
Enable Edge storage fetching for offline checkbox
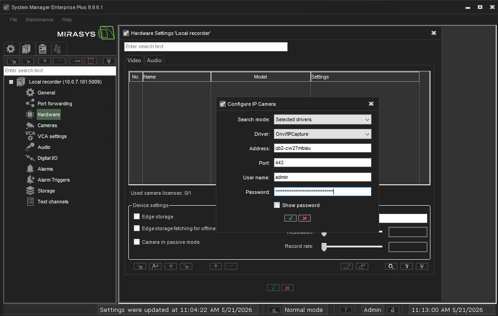coord(137,228)
